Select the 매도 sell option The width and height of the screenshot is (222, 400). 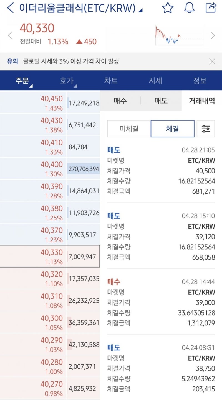[x=160, y=101]
